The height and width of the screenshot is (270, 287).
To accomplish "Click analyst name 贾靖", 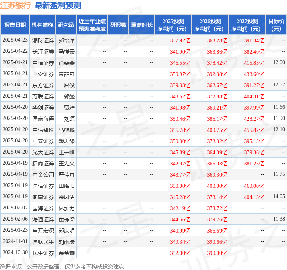I will [69, 108].
